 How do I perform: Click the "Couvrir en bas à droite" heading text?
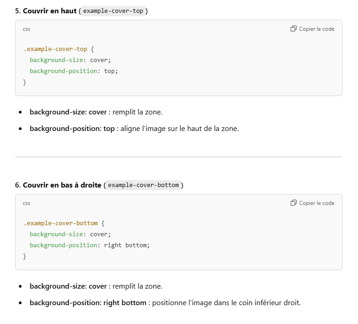tap(62, 185)
